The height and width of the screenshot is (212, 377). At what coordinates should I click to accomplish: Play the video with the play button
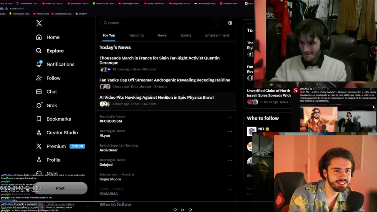click(x=183, y=210)
